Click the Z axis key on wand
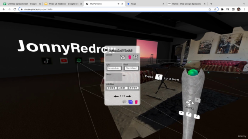Viewport: 248px width, 139px height. point(196,116)
